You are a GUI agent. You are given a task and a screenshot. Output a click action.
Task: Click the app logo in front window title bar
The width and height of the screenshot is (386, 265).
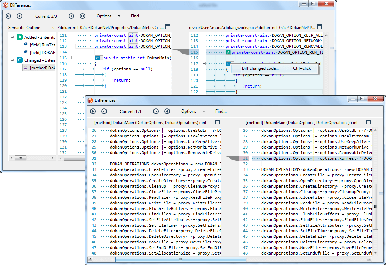coord(90,100)
